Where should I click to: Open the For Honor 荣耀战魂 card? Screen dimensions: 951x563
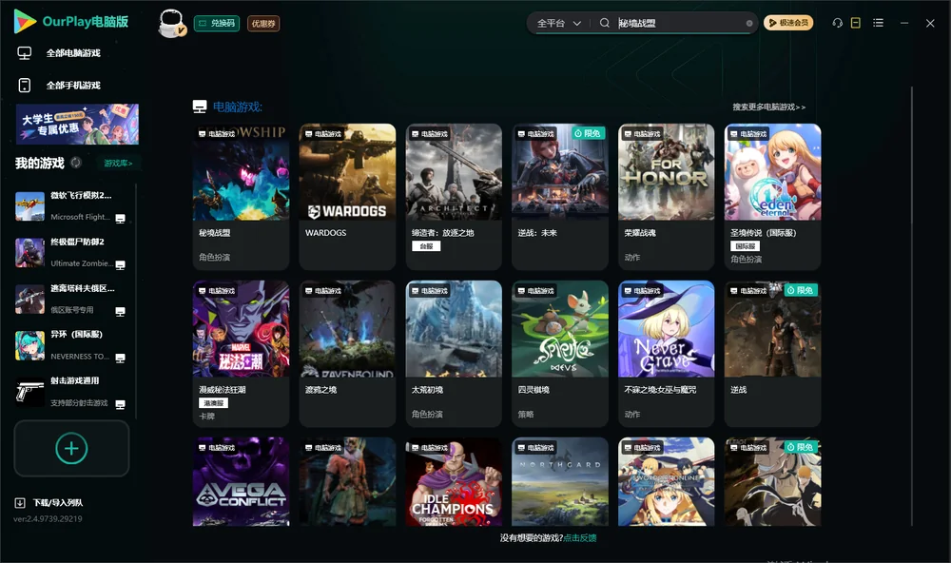pos(667,197)
